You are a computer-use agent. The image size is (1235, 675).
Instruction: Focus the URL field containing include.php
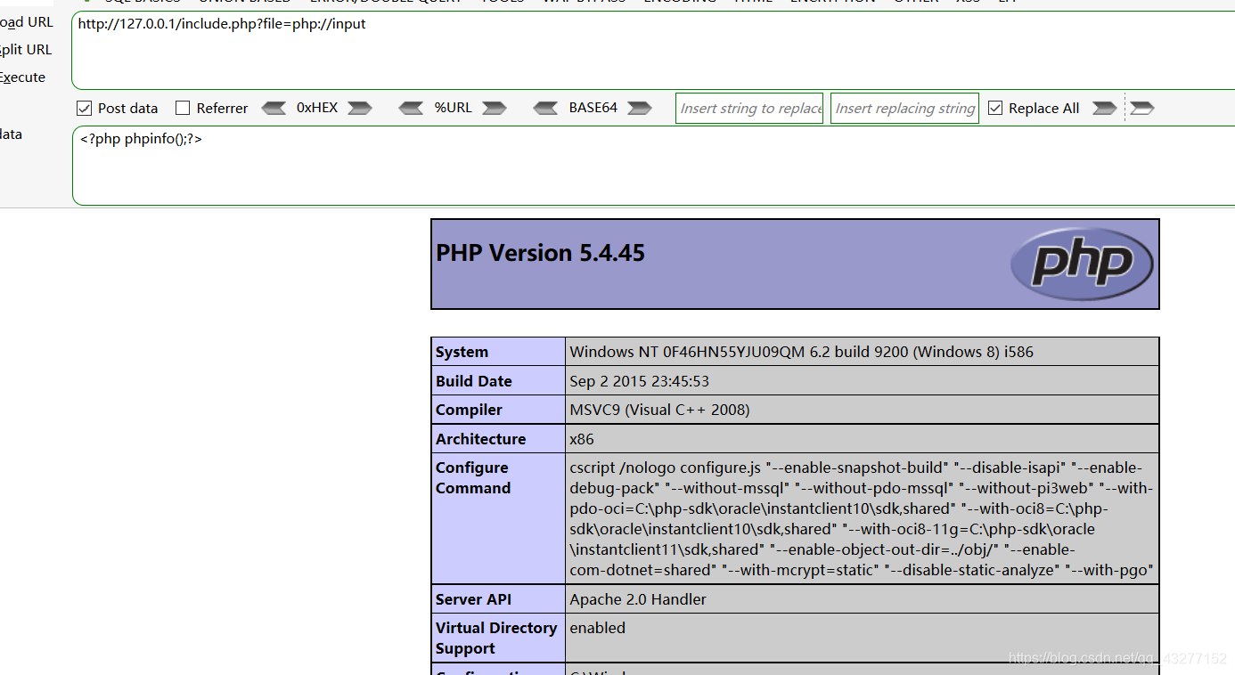(x=653, y=51)
